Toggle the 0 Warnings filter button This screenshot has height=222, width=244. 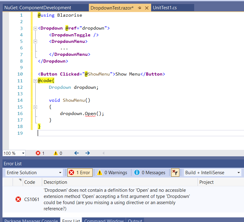[x=112, y=173]
